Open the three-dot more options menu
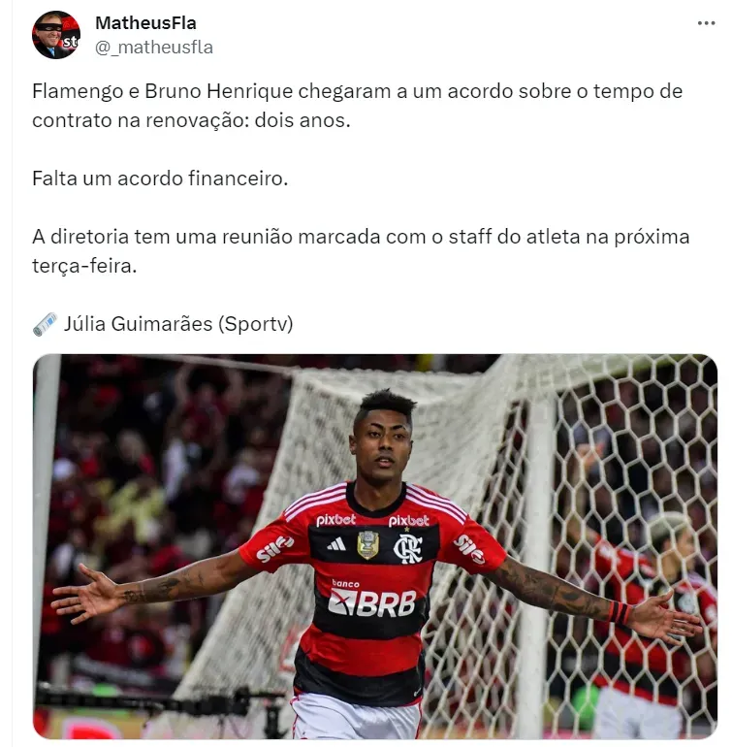 point(706,23)
